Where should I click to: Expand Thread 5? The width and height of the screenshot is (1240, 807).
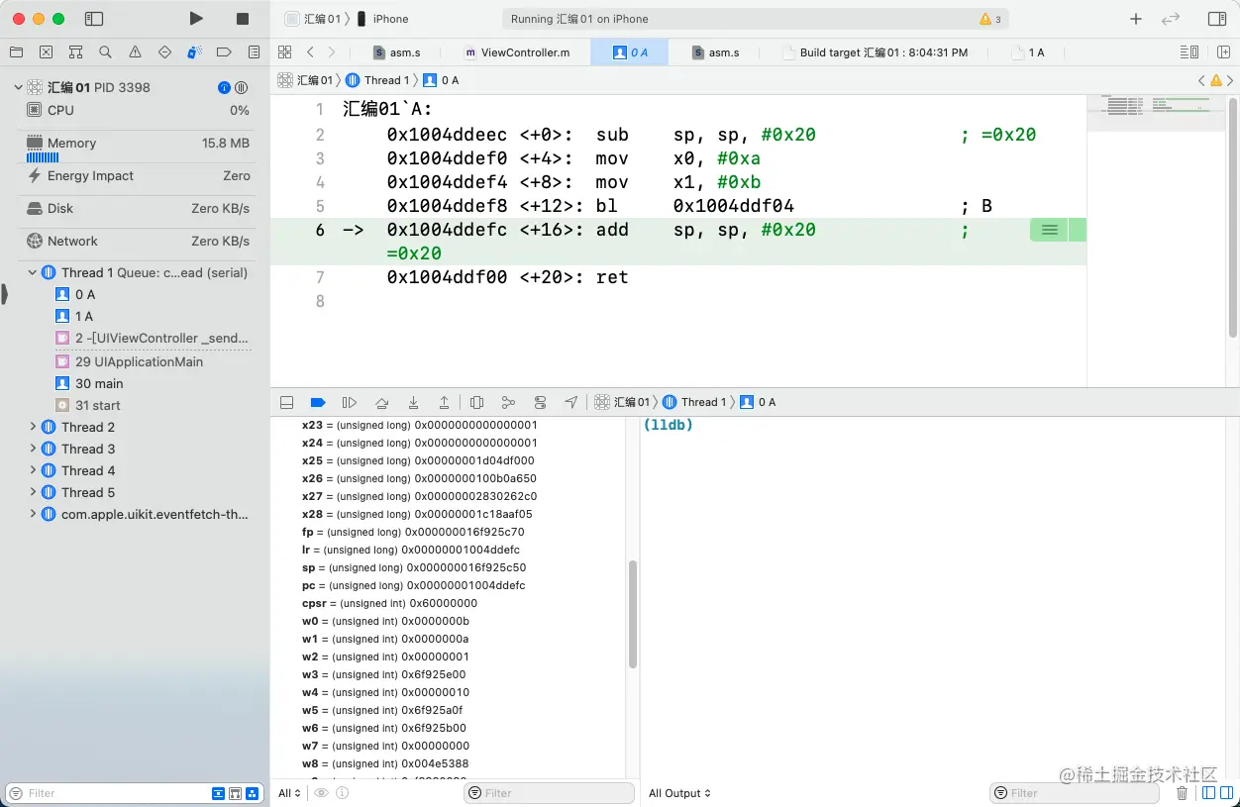point(33,492)
